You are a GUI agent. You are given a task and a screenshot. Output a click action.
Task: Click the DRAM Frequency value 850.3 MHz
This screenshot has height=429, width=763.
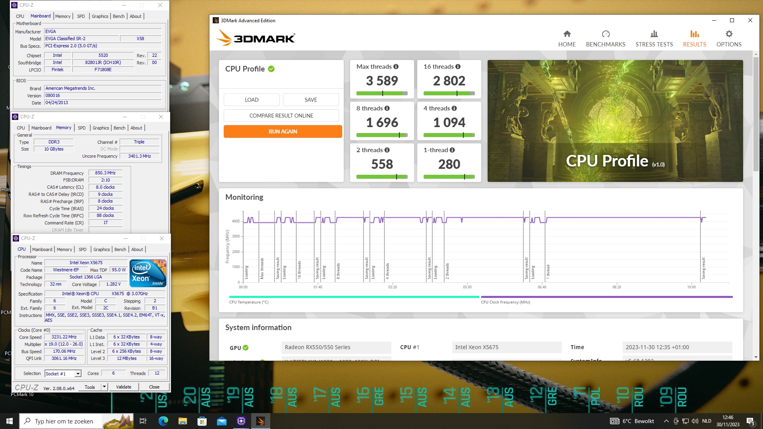tap(105, 173)
